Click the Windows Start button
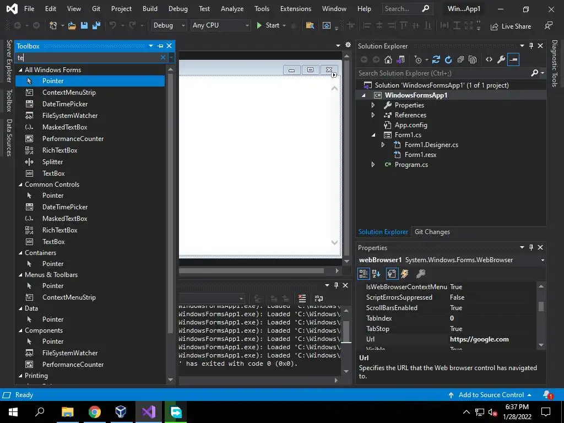 [x=13, y=412]
